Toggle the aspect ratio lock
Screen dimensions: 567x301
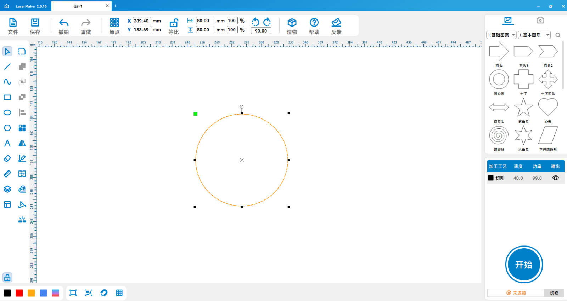(x=174, y=23)
